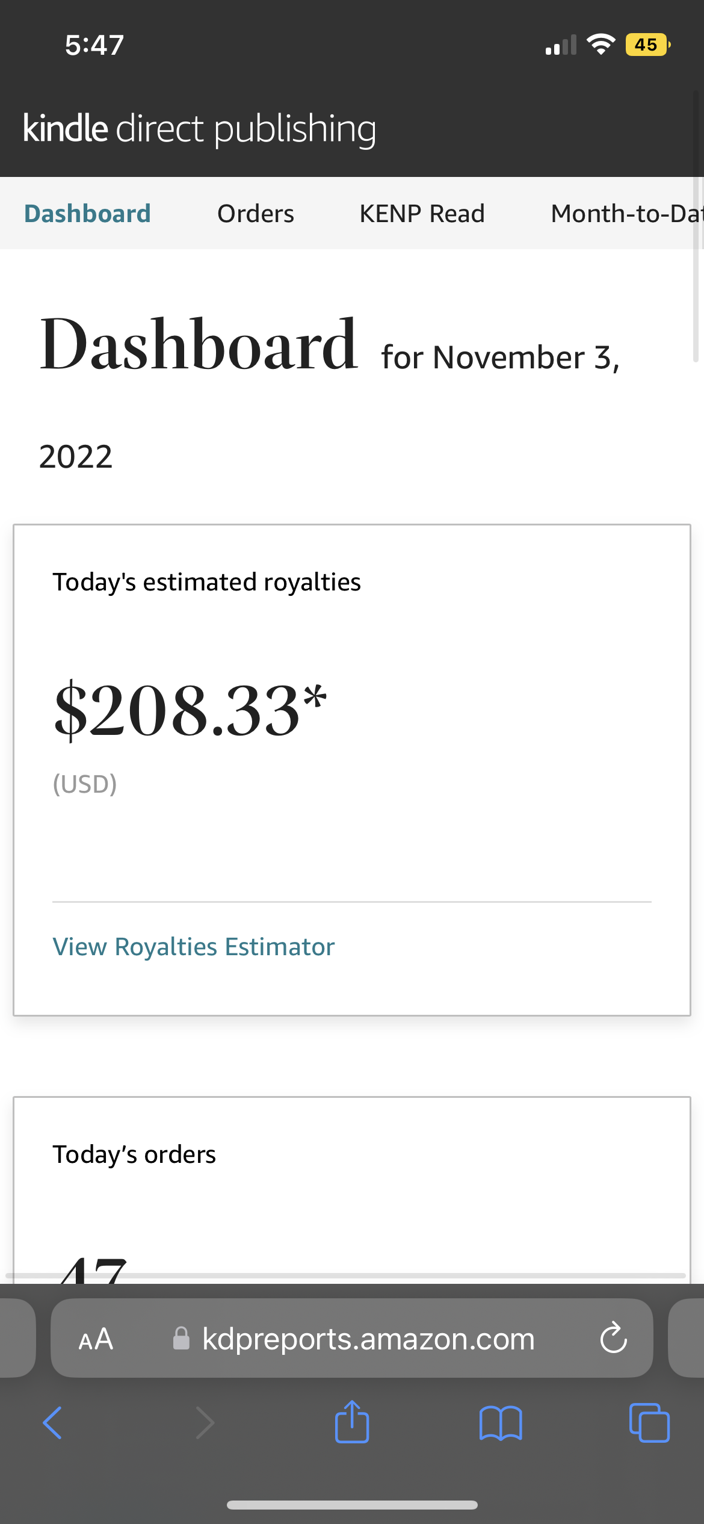Open the Safari share sheet icon

[352, 1422]
